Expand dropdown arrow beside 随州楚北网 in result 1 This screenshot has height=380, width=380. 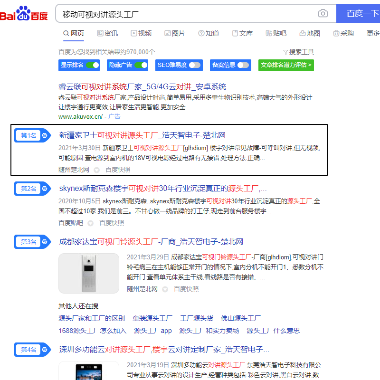pyautogui.click(x=97, y=170)
